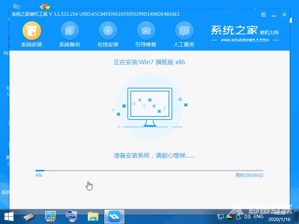The image size is (299, 224).
Task: Close the 系统之家装机工具 window
Action: pos(284,15)
